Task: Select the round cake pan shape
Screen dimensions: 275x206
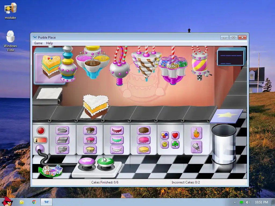Action: (x=62, y=130)
